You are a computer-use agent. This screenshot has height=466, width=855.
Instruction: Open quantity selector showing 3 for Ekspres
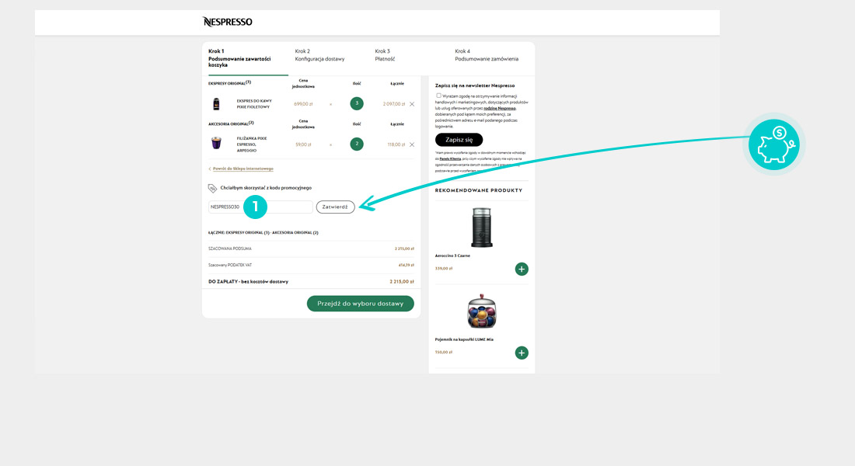coord(357,103)
